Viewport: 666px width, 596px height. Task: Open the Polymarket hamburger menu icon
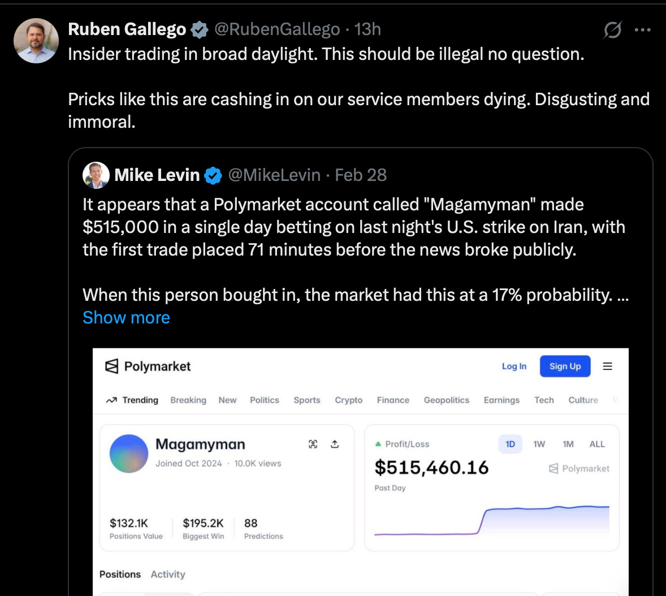point(607,366)
